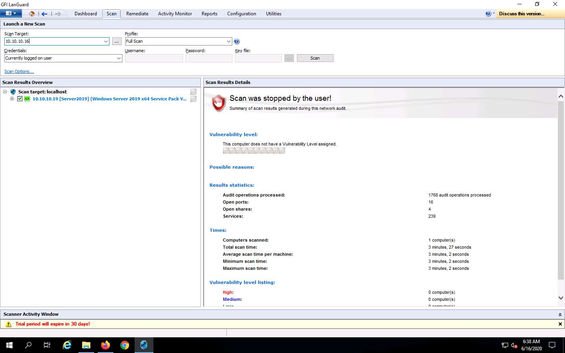The width and height of the screenshot is (565, 353).
Task: Click the green computer icon for 10.10.10.19
Action: point(27,99)
